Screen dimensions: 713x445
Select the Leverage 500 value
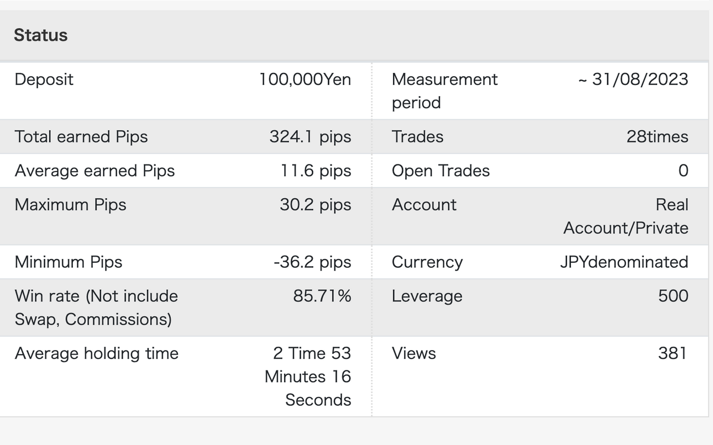pyautogui.click(x=673, y=296)
